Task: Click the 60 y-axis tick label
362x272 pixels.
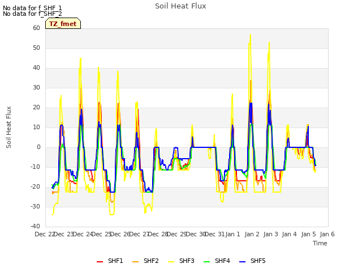Action: [x=36, y=28]
